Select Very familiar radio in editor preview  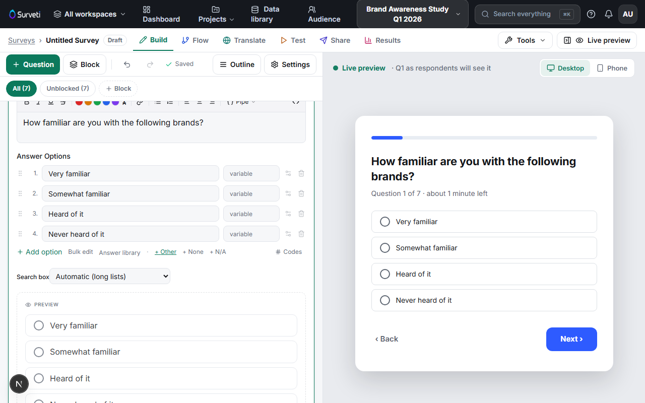[39, 325]
